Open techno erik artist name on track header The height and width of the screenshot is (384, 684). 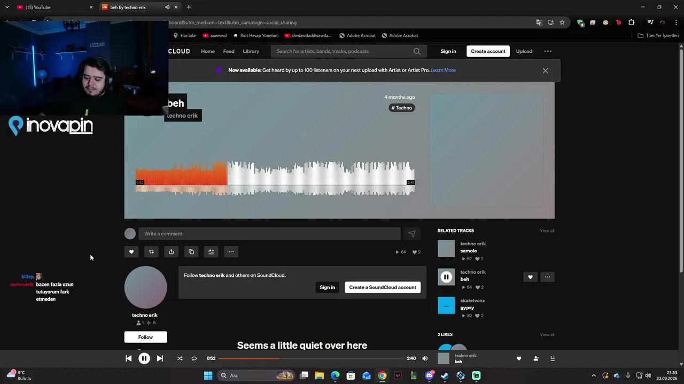182,116
